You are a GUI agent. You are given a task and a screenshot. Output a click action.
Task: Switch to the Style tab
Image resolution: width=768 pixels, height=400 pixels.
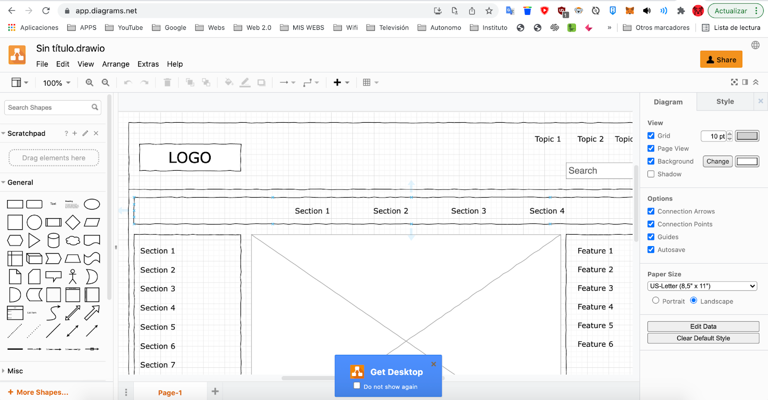[725, 102]
